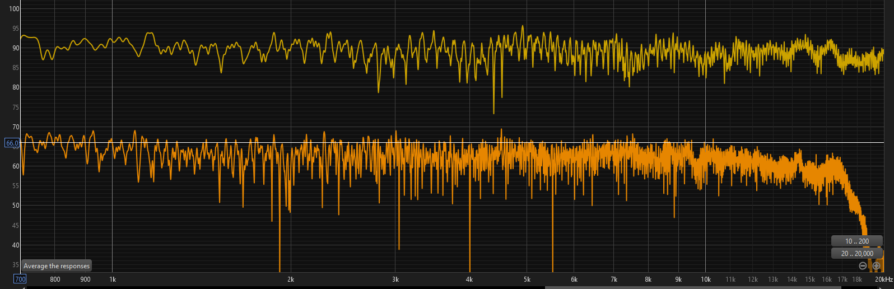Select the 700 frequency axis start field
The width and height of the screenshot is (894, 289).
pyautogui.click(x=20, y=279)
